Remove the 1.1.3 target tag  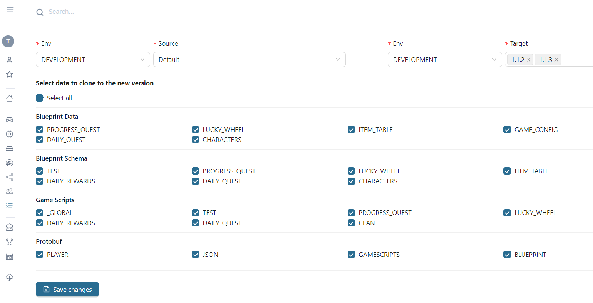pos(556,60)
